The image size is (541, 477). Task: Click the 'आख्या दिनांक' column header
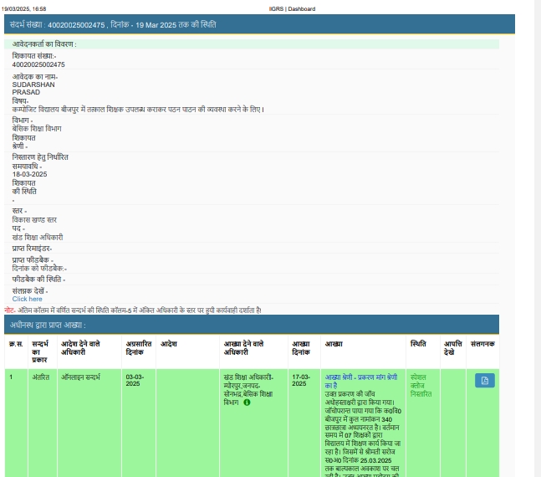click(x=301, y=347)
